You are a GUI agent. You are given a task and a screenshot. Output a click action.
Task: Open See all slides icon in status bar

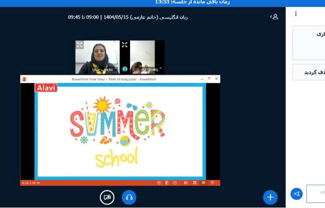(167, 183)
